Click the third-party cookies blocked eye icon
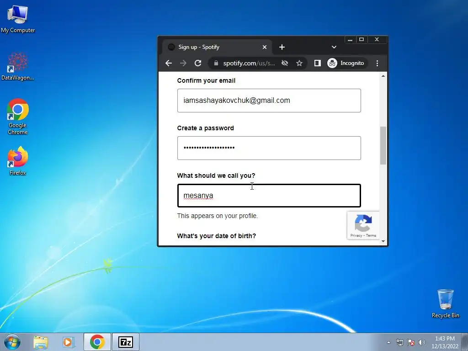The height and width of the screenshot is (351, 468). pos(285,63)
